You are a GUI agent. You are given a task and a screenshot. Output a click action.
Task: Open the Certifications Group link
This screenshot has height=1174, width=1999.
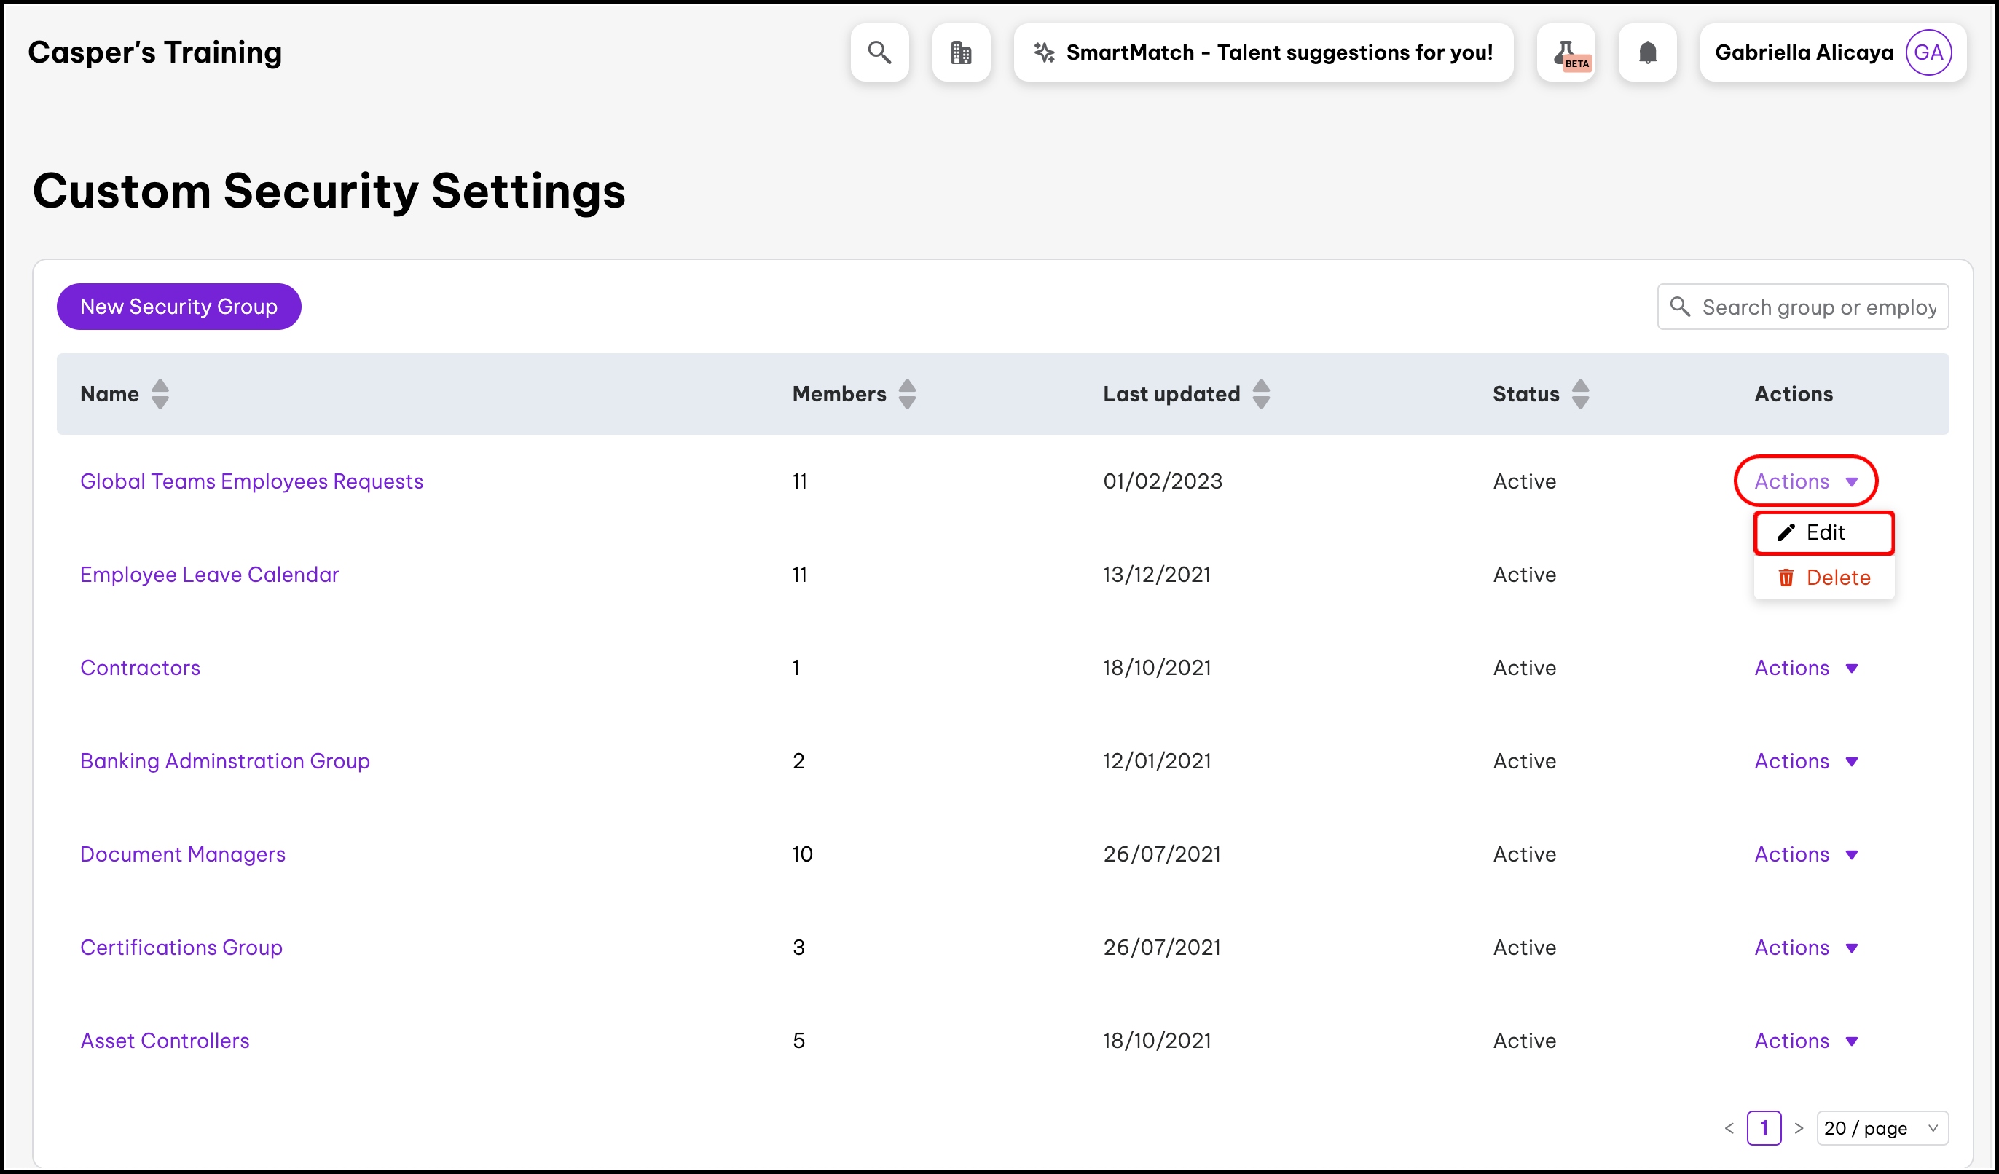point(181,947)
